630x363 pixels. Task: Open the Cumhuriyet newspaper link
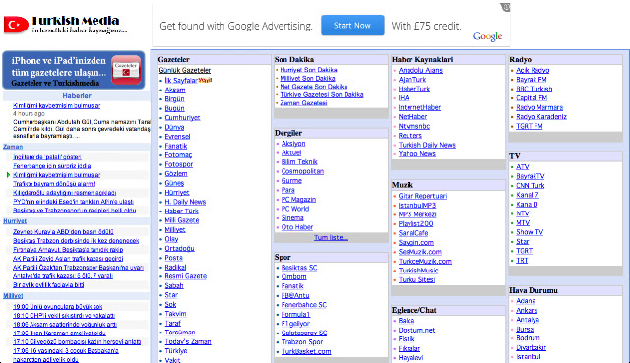(x=182, y=118)
